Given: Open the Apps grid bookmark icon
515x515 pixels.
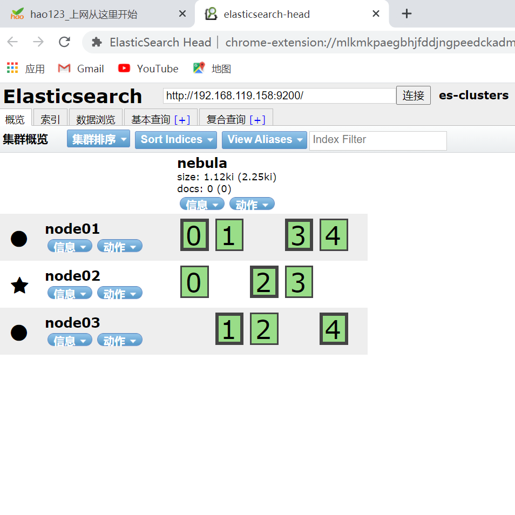Looking at the screenshot, I should [x=12, y=68].
